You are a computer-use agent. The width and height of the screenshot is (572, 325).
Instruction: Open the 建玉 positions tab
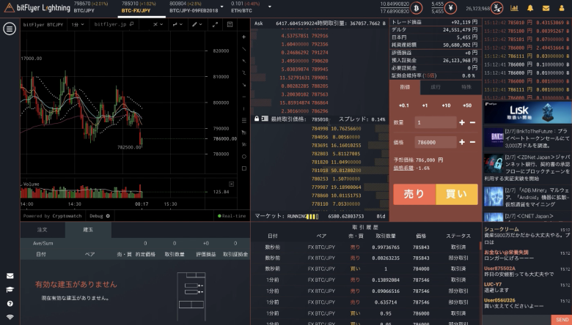88,230
